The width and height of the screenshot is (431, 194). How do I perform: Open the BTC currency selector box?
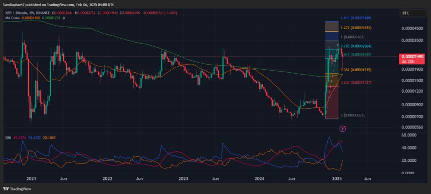(413, 13)
